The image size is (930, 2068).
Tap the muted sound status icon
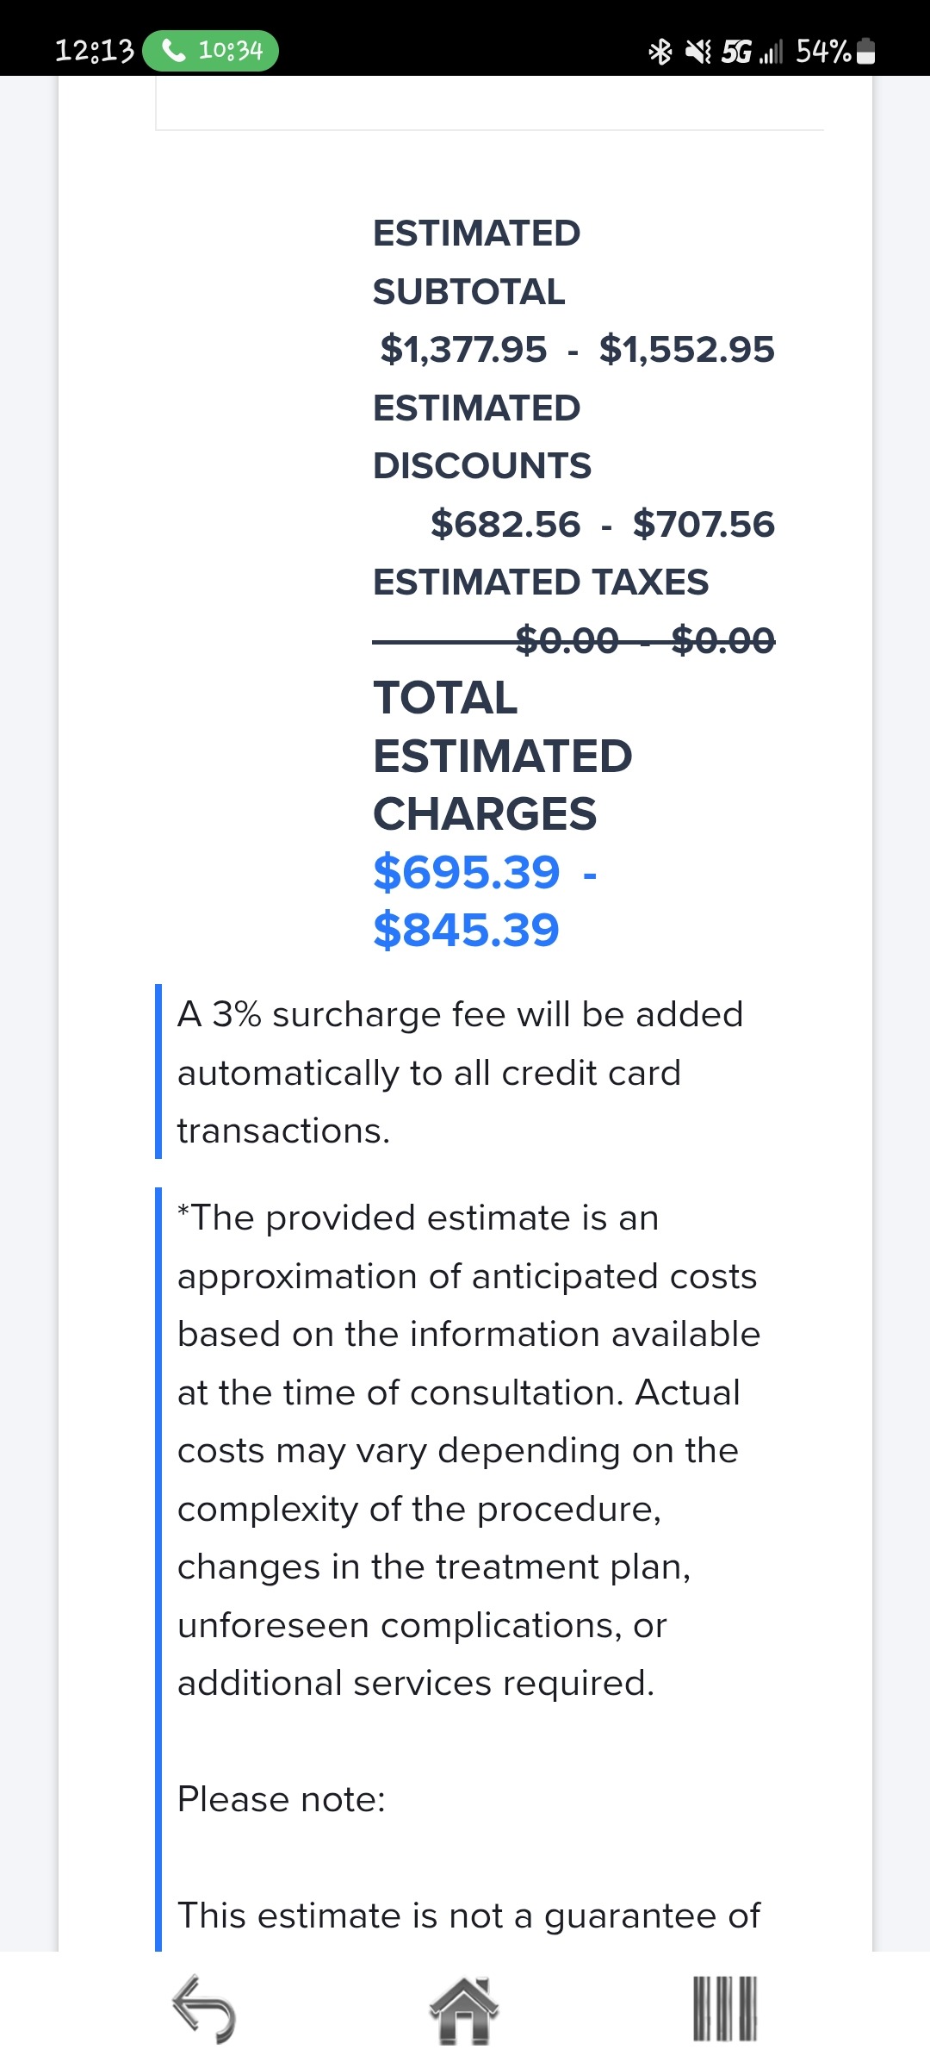click(698, 52)
